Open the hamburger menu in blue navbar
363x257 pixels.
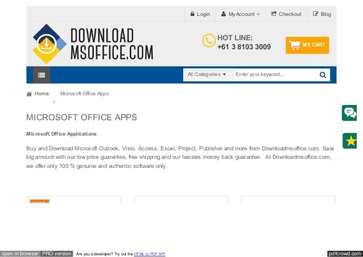click(42, 75)
